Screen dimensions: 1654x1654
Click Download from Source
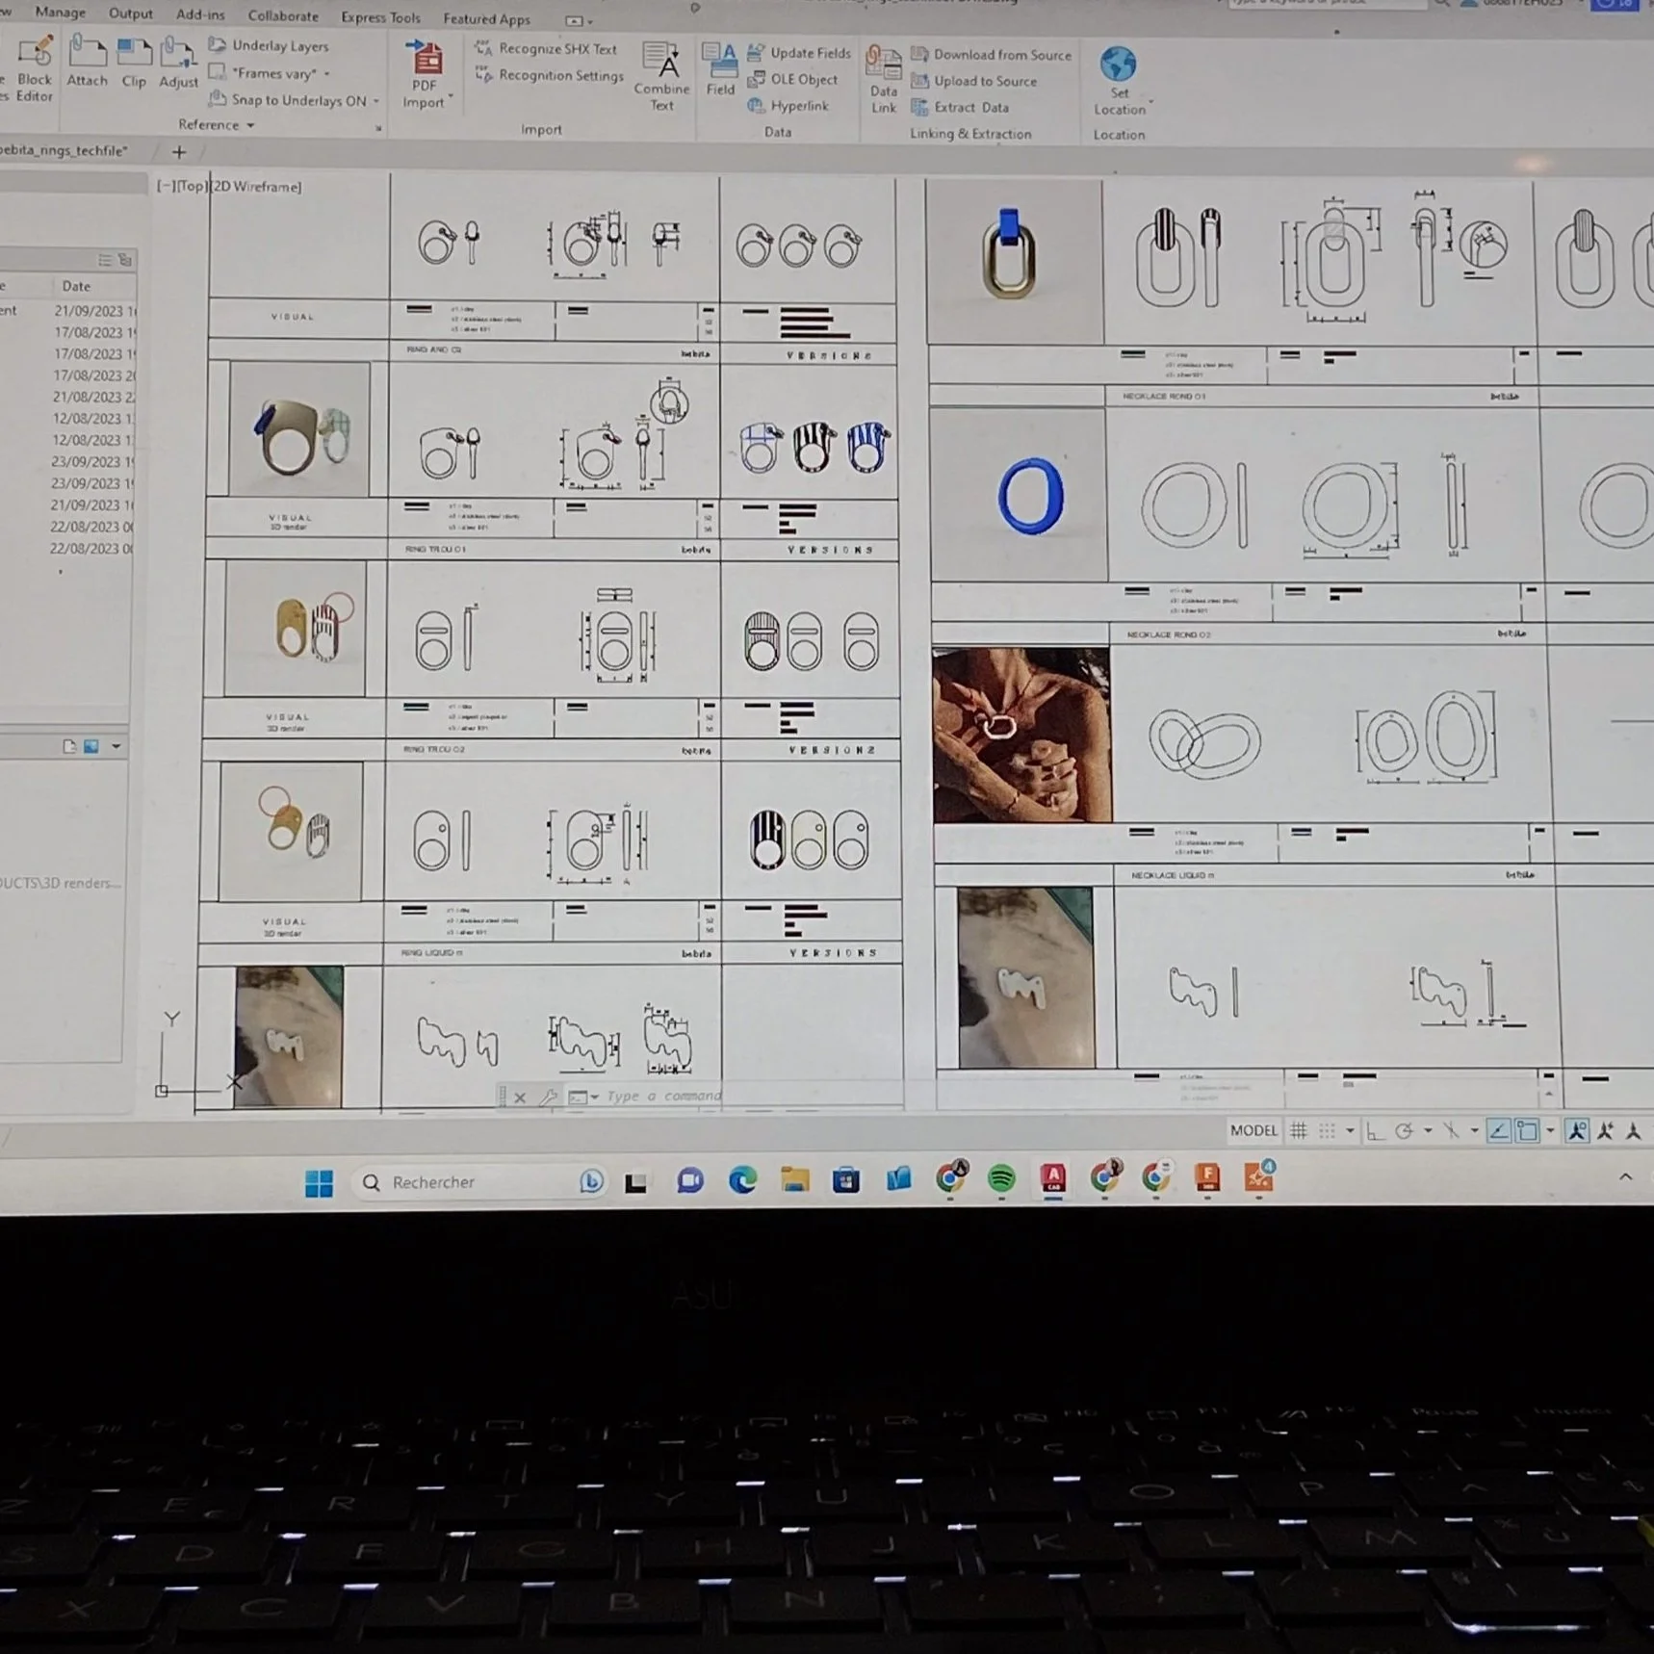tap(992, 55)
